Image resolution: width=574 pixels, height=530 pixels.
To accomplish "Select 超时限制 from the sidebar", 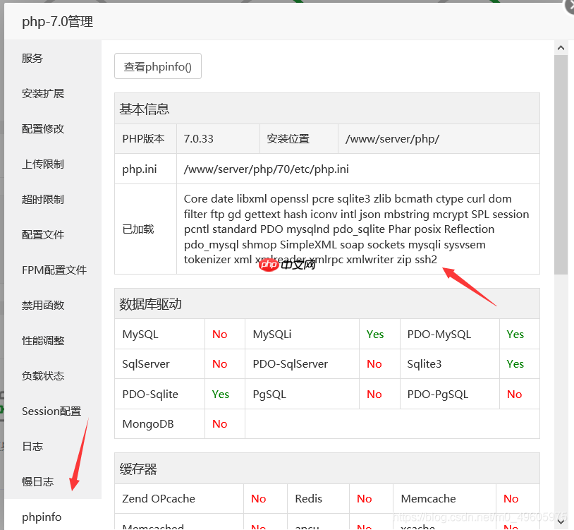I will click(x=42, y=199).
